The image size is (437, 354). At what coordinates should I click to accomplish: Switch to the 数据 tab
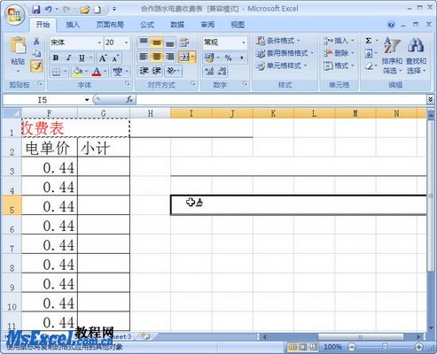tap(177, 25)
